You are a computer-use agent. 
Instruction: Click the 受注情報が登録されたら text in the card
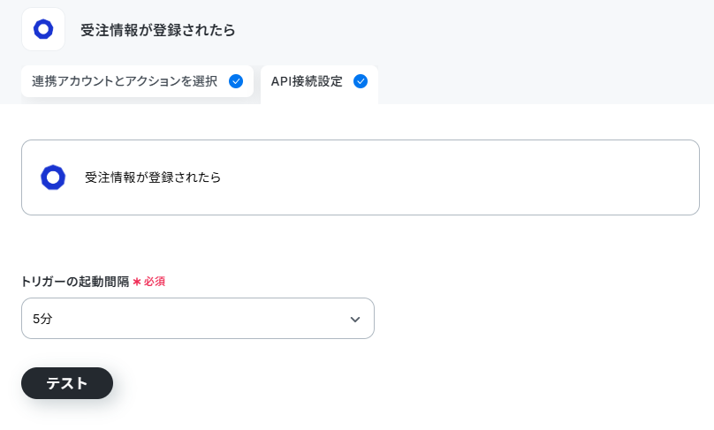(153, 177)
